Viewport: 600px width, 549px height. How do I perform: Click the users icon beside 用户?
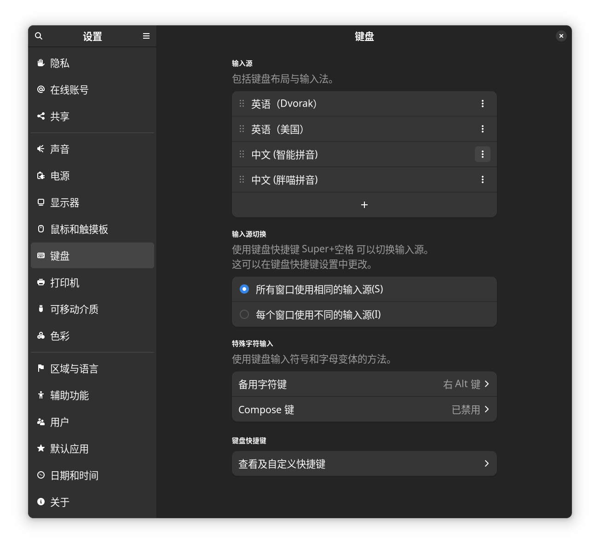(41, 422)
